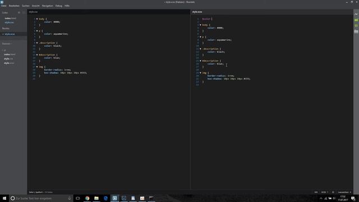This screenshot has width=359, height=202.
Task: Open the taskbar clock and date
Action: click(x=343, y=198)
